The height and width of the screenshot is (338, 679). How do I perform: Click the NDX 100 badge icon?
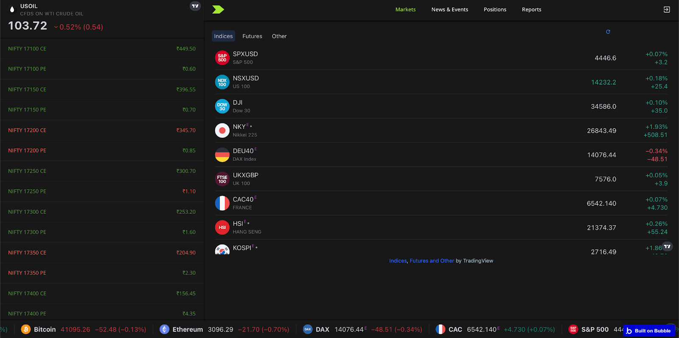coord(222,82)
